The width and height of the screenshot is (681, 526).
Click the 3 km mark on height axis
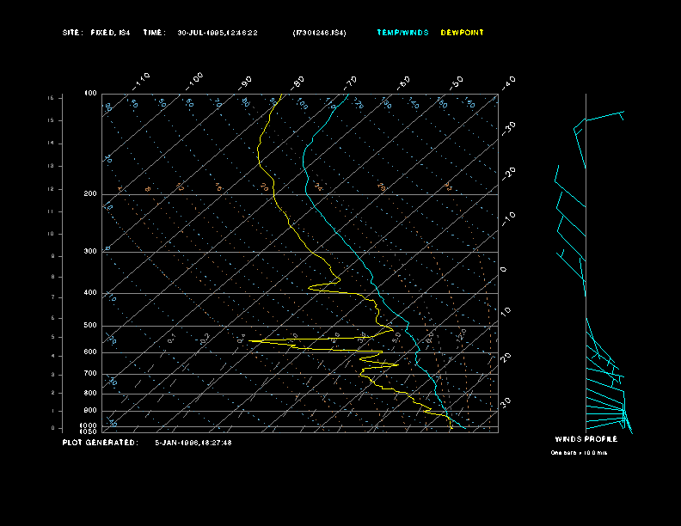tap(52, 375)
